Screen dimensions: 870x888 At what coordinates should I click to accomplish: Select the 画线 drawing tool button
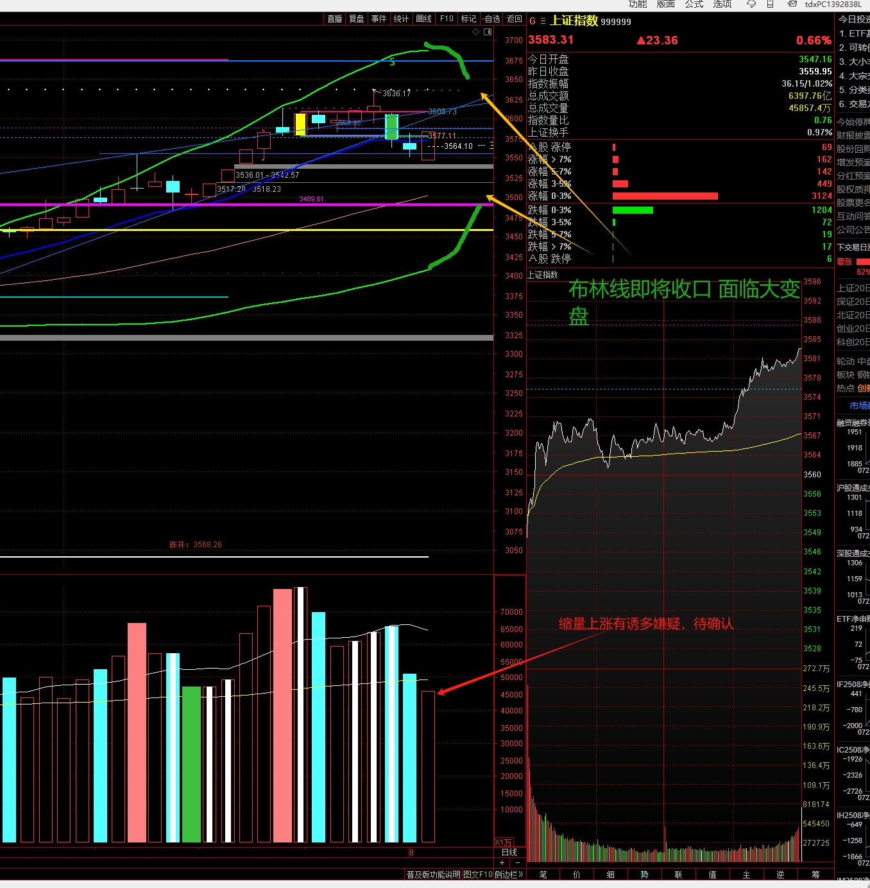423,19
